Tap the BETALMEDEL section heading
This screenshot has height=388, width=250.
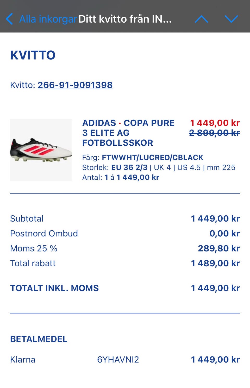pos(39,339)
